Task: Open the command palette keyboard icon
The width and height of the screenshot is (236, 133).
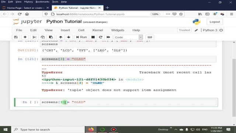Action: pyautogui.click(x=150, y=37)
